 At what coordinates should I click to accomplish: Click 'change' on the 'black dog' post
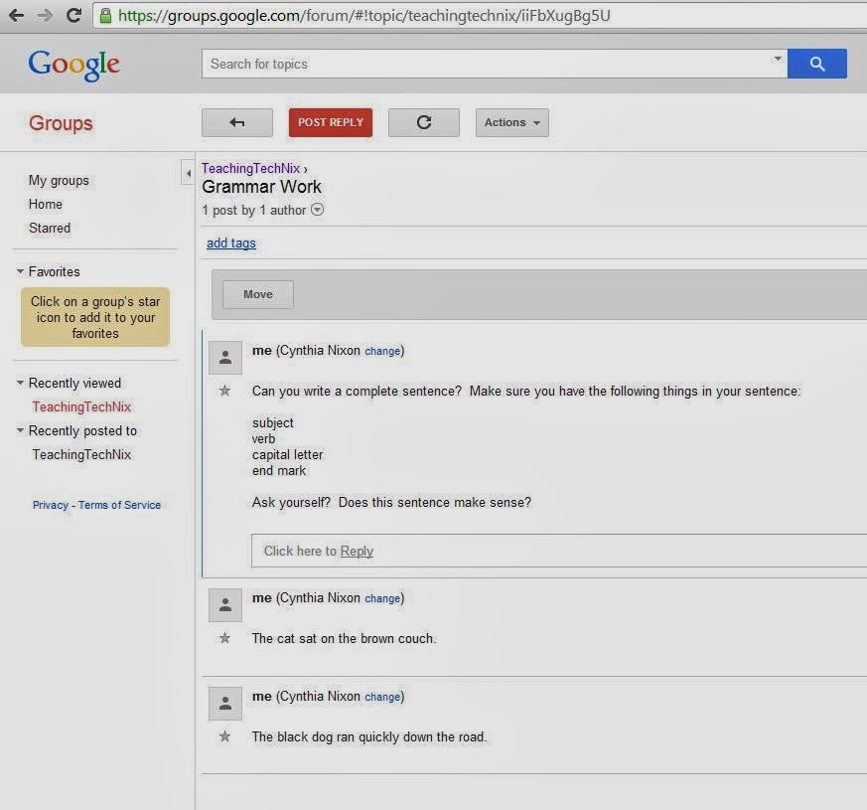tap(382, 697)
